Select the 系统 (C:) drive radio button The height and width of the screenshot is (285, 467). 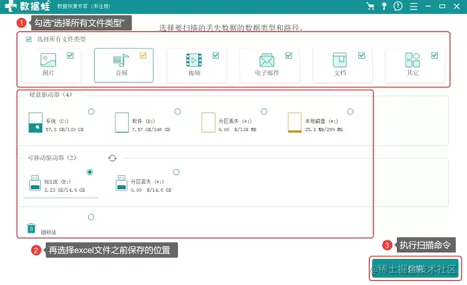(91, 111)
